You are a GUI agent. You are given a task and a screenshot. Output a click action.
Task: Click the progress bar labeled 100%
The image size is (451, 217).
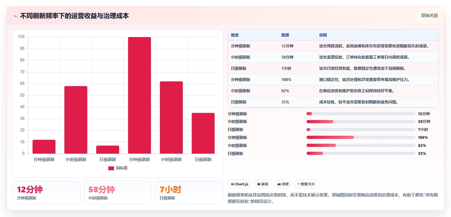[x=361, y=138]
